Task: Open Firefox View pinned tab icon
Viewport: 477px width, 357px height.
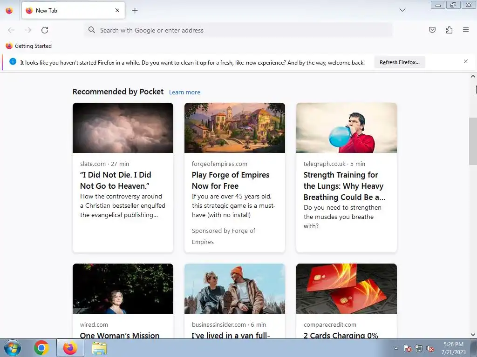Action: tap(9, 11)
